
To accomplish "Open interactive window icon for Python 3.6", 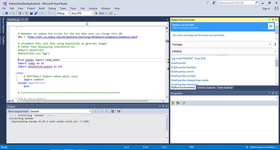I will coord(271,26).
